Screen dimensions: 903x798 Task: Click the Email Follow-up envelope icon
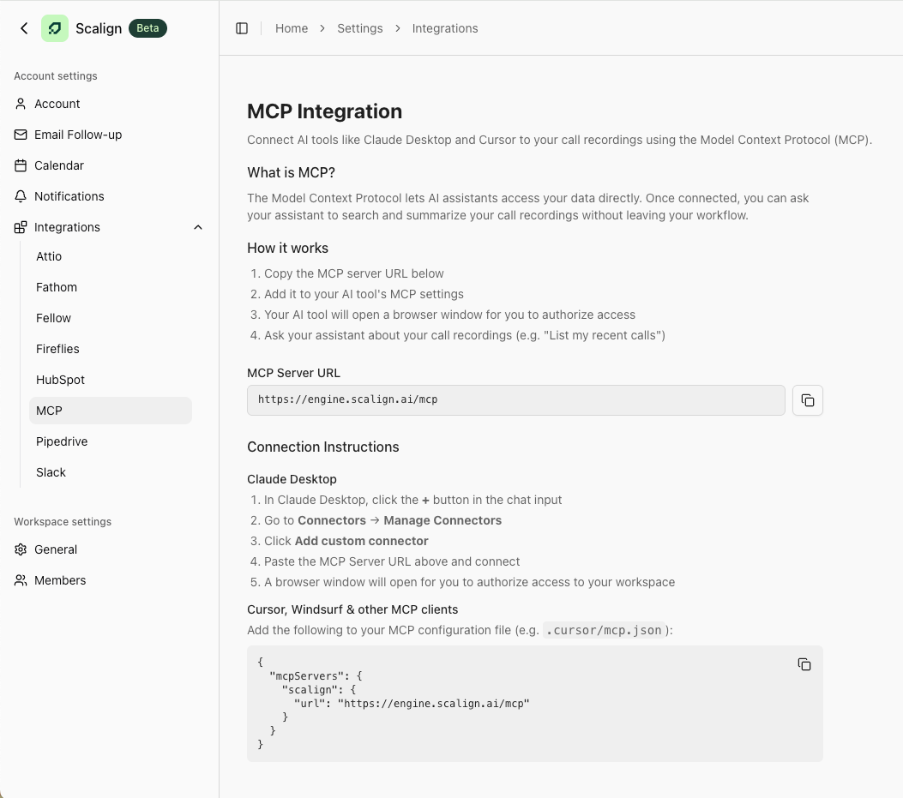click(21, 135)
